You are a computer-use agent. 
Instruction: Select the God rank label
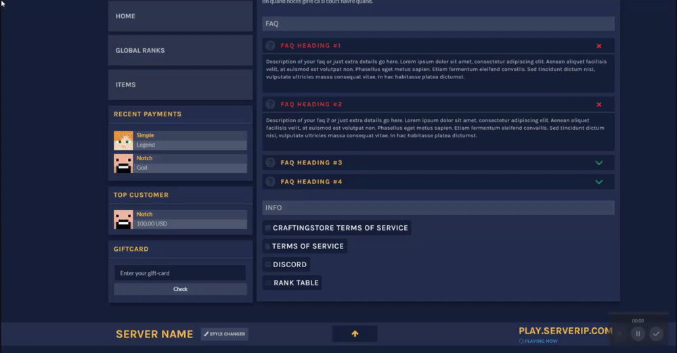pos(141,168)
